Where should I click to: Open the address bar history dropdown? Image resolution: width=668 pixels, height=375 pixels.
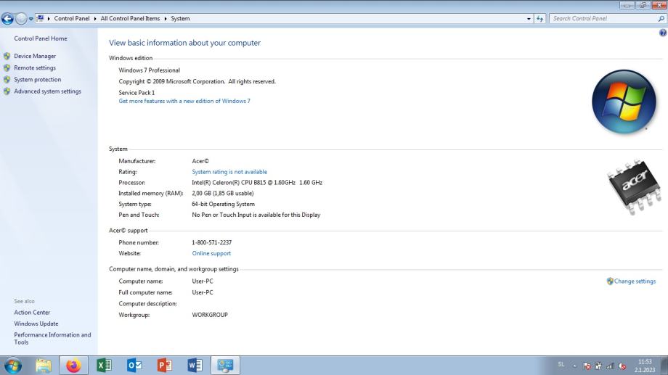point(529,19)
